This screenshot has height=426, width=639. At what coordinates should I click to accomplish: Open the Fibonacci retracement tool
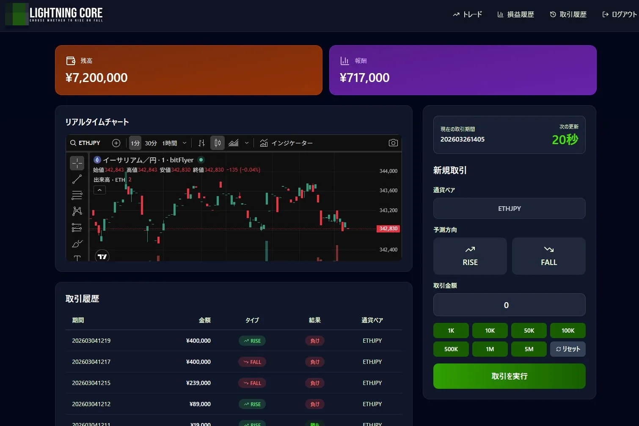coord(77,195)
